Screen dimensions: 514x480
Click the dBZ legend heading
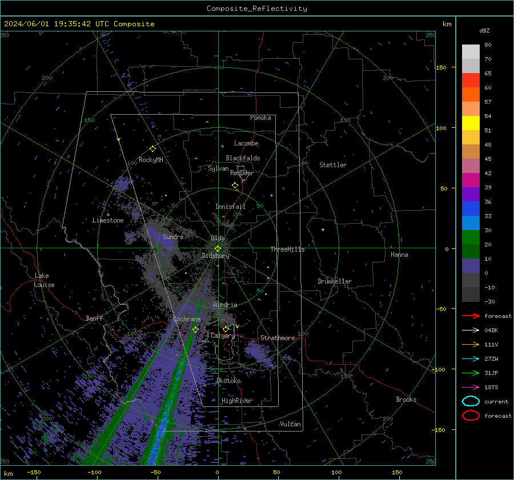484,31
